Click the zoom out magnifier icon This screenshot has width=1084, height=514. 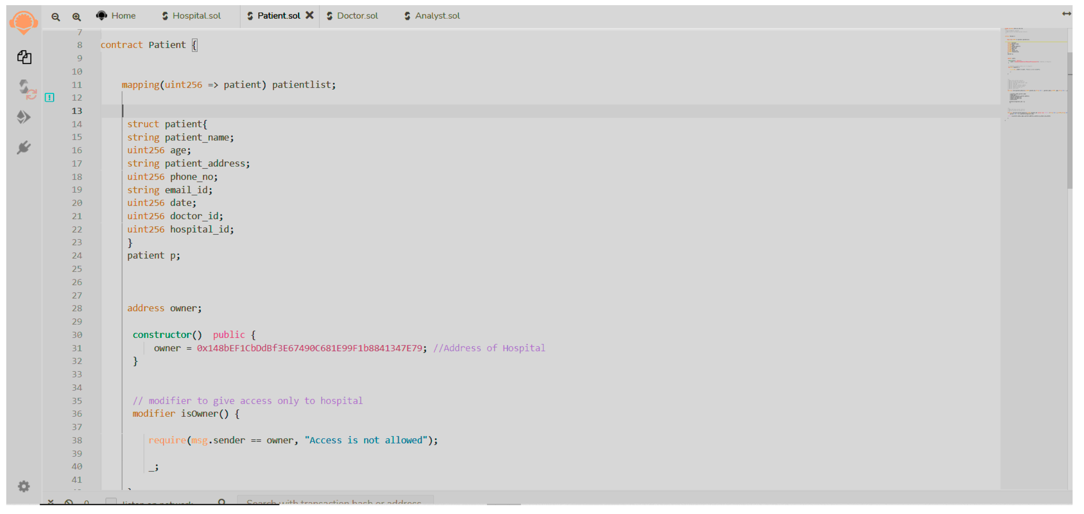pyautogui.click(x=56, y=17)
